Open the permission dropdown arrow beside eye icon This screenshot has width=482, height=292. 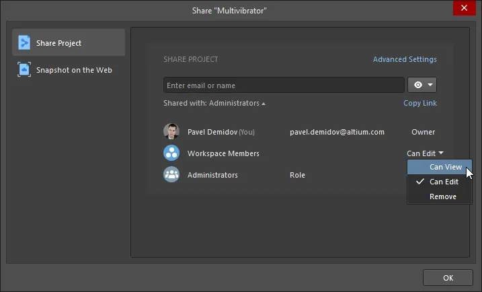click(430, 85)
